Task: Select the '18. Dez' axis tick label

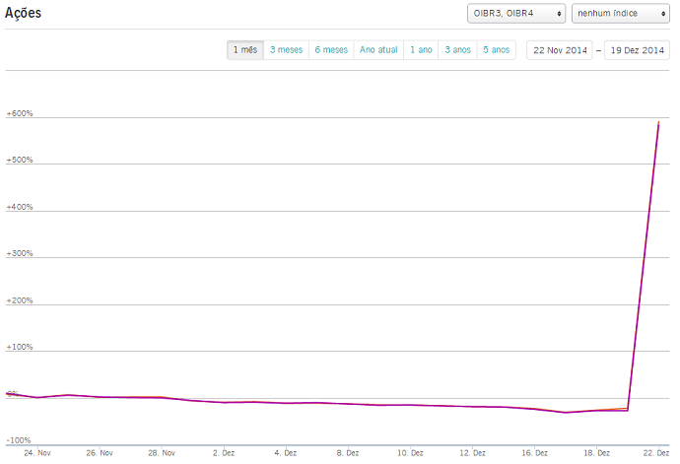Action: point(596,453)
